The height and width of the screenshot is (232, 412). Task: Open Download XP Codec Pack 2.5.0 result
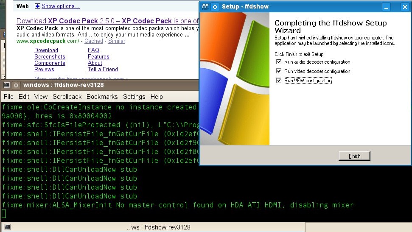pos(107,21)
